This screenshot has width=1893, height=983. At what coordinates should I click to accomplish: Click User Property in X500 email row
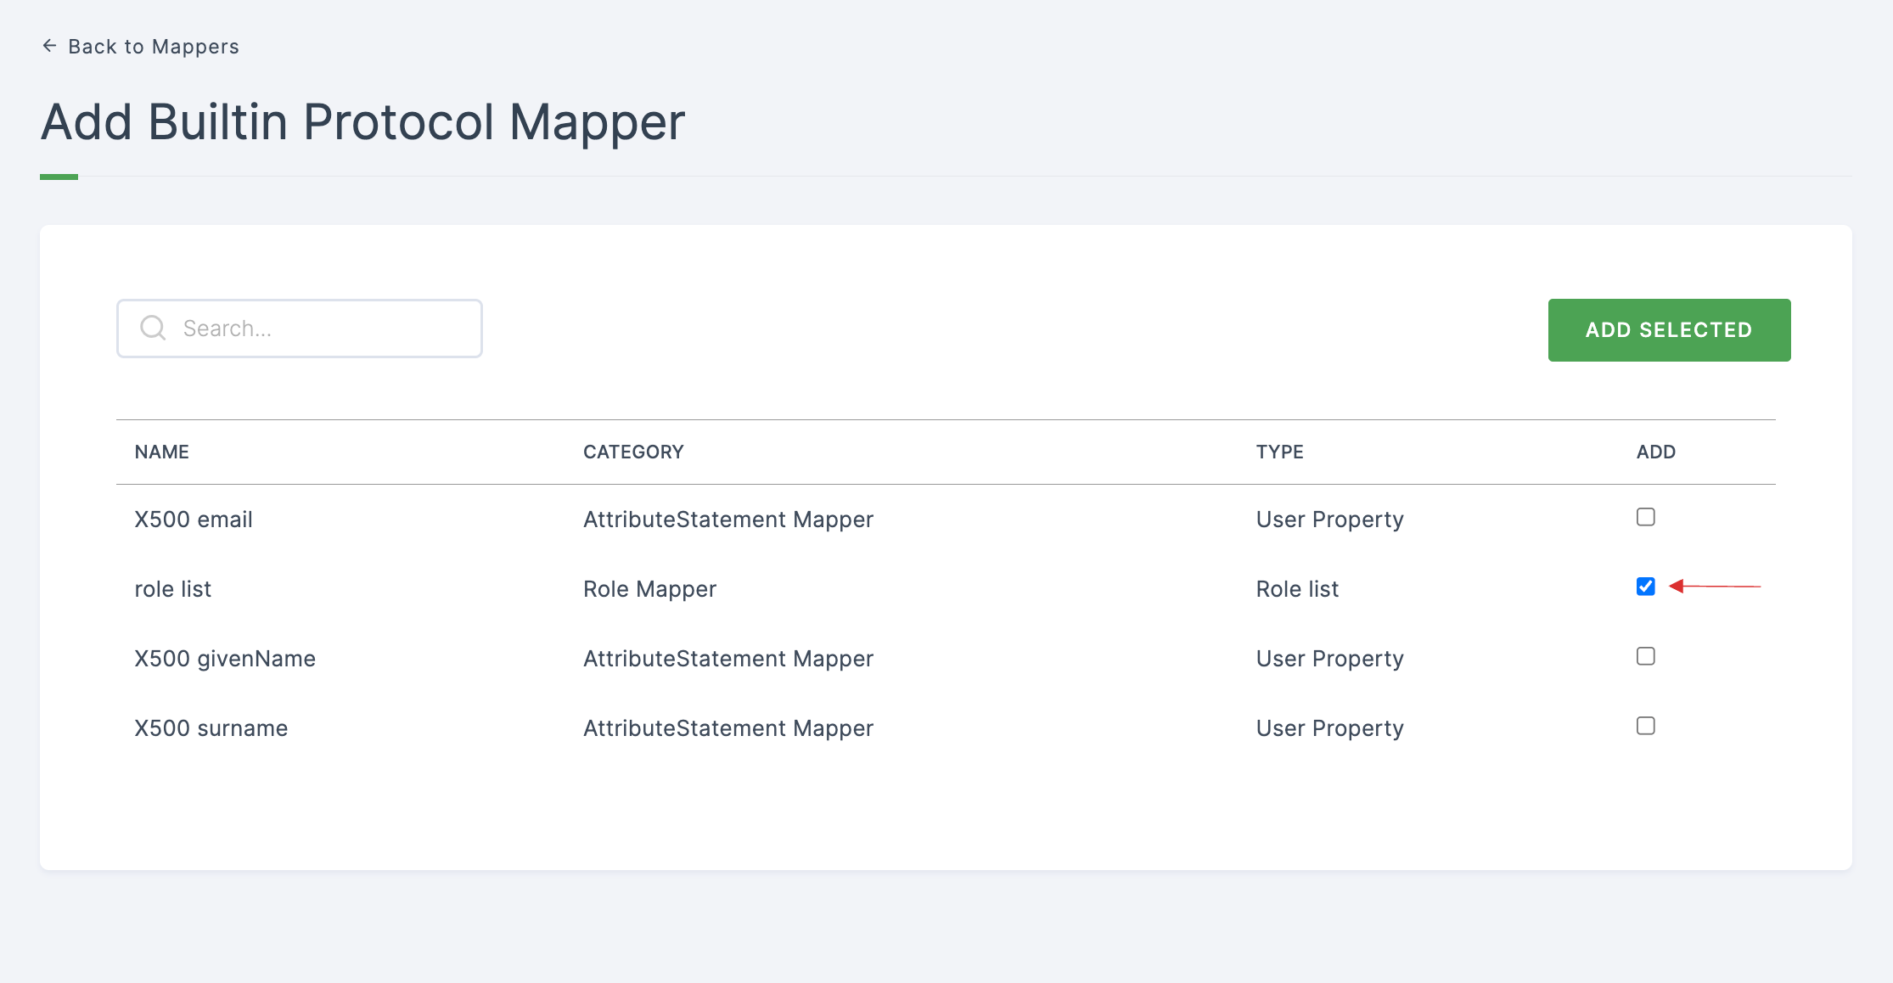[1330, 520]
